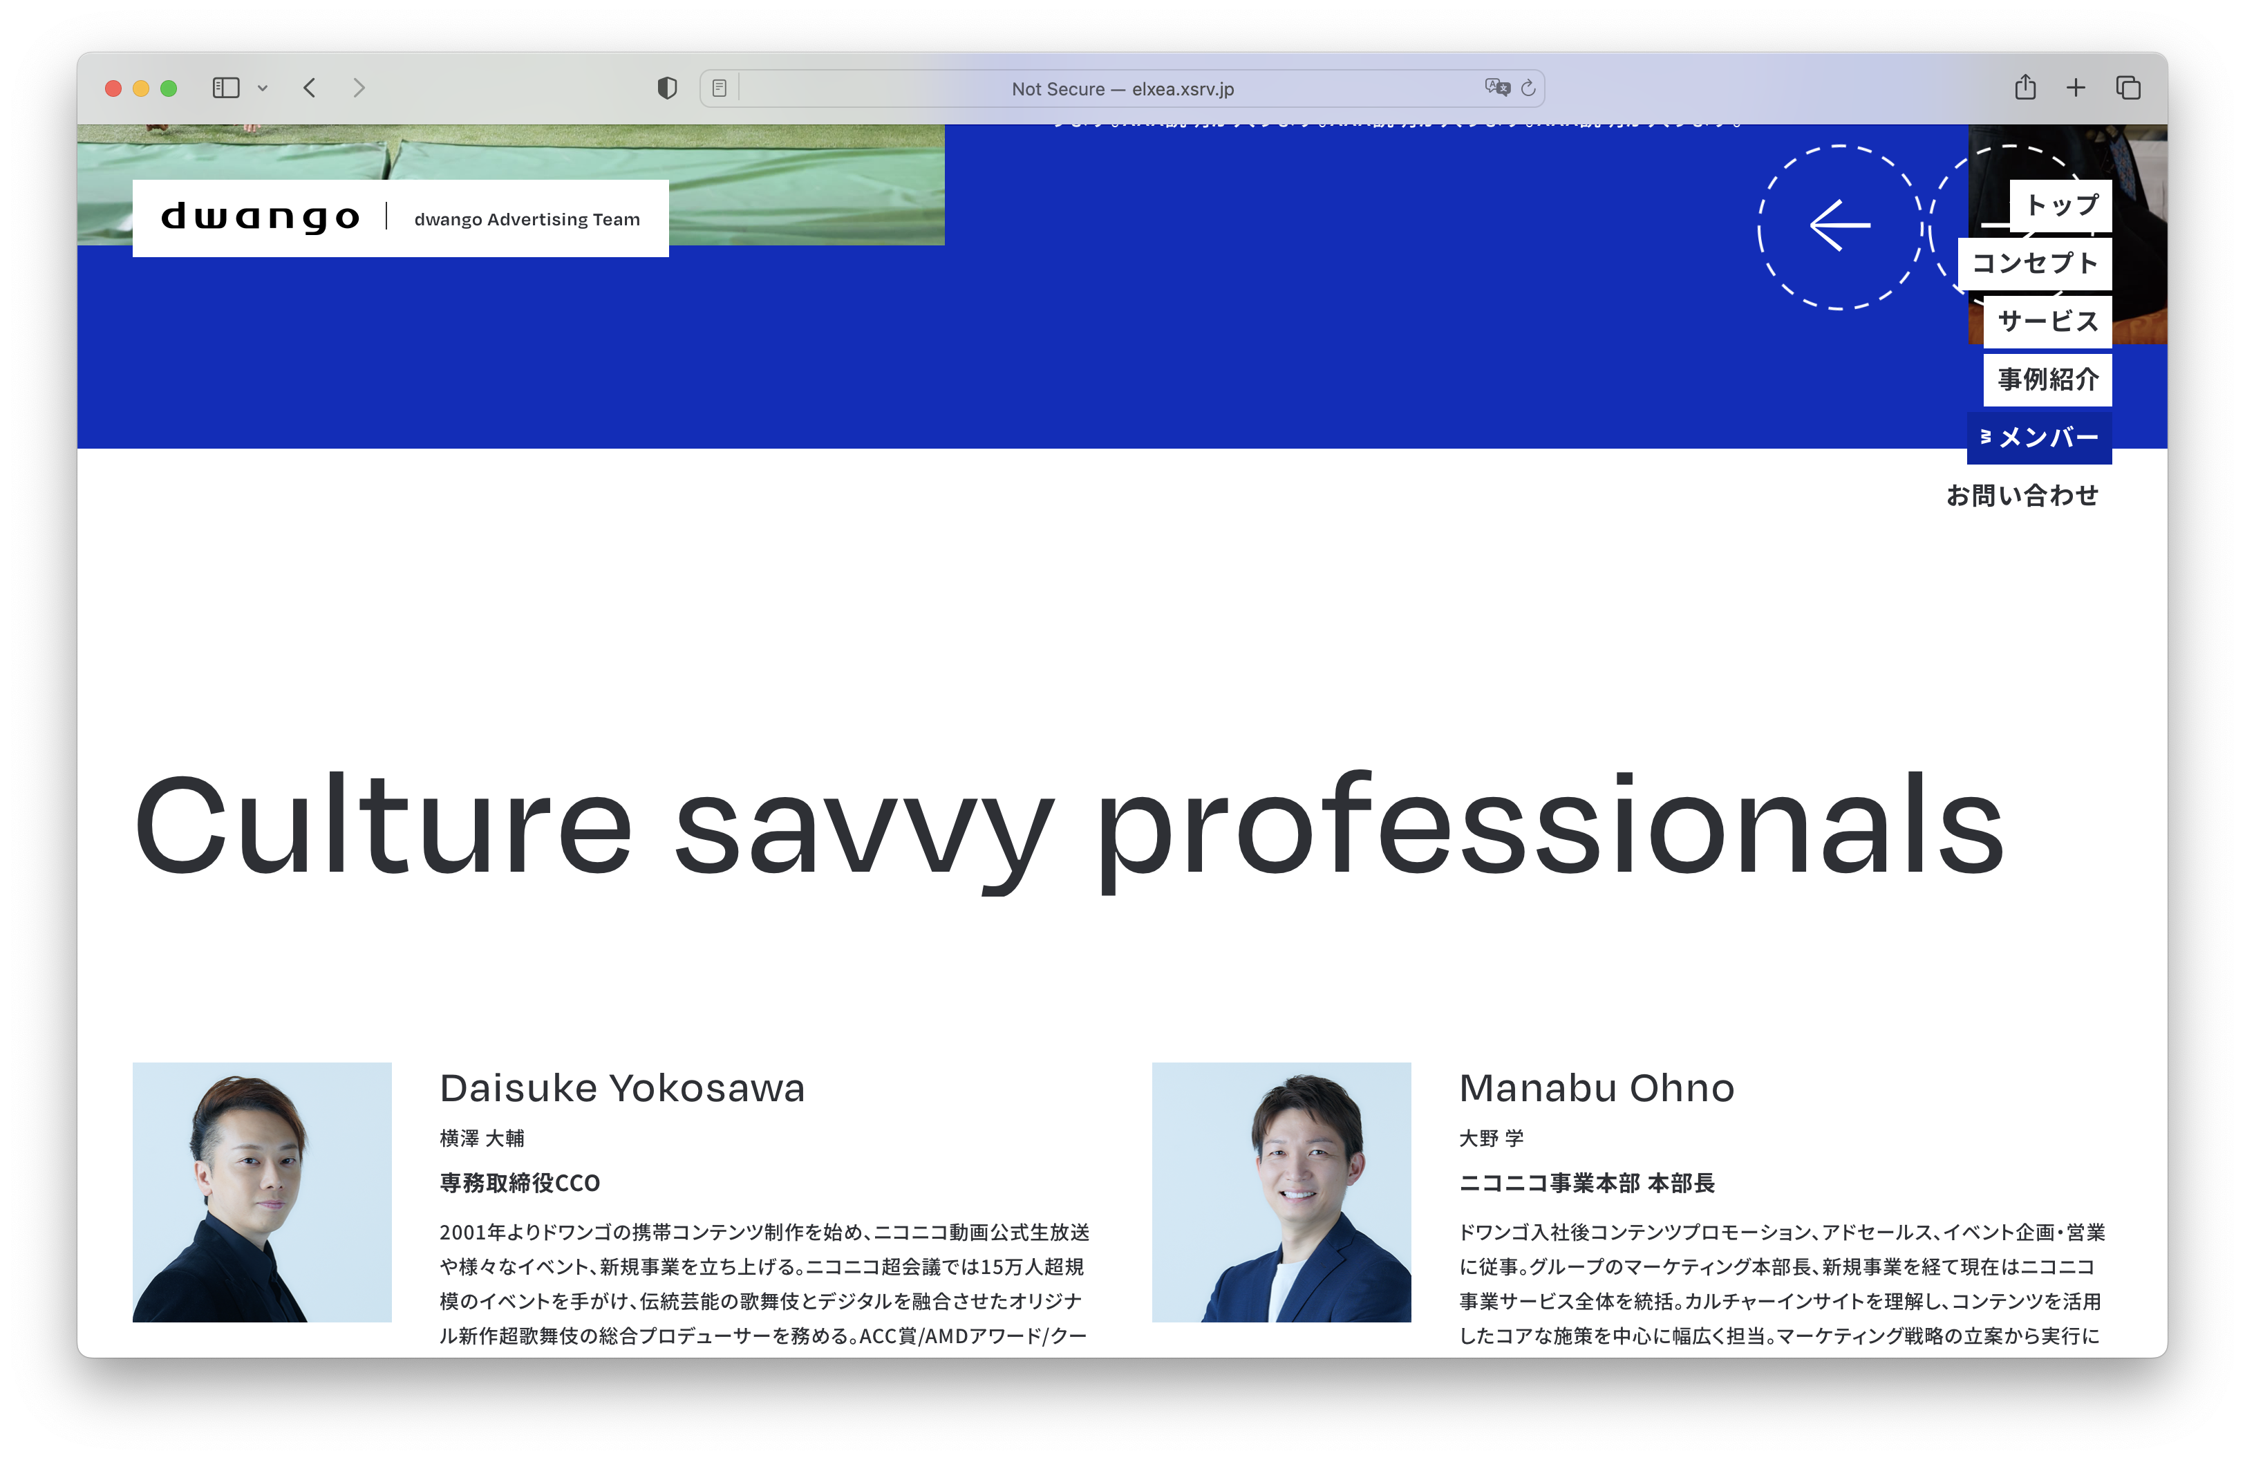Click Daisuke Yokosawa's portrait photo
Viewport: 2245px width, 1460px height.
pyautogui.click(x=262, y=1191)
